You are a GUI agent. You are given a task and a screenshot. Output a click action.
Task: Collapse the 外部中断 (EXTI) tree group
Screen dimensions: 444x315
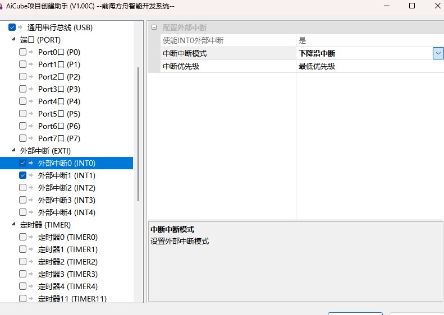click(x=13, y=150)
